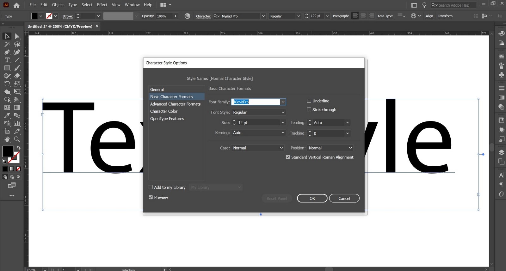The height and width of the screenshot is (271, 506).
Task: Pick the Eyedropper tool
Action: 7,115
